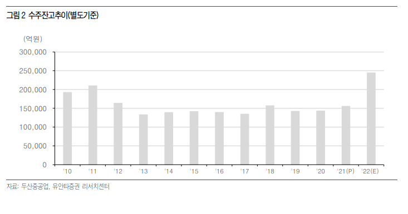Click the x-axis label '14

pos(169,171)
